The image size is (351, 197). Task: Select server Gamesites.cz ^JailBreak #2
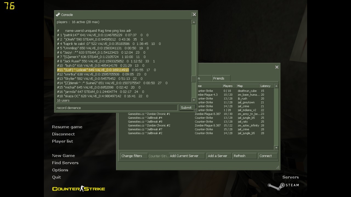click(x=197, y=133)
